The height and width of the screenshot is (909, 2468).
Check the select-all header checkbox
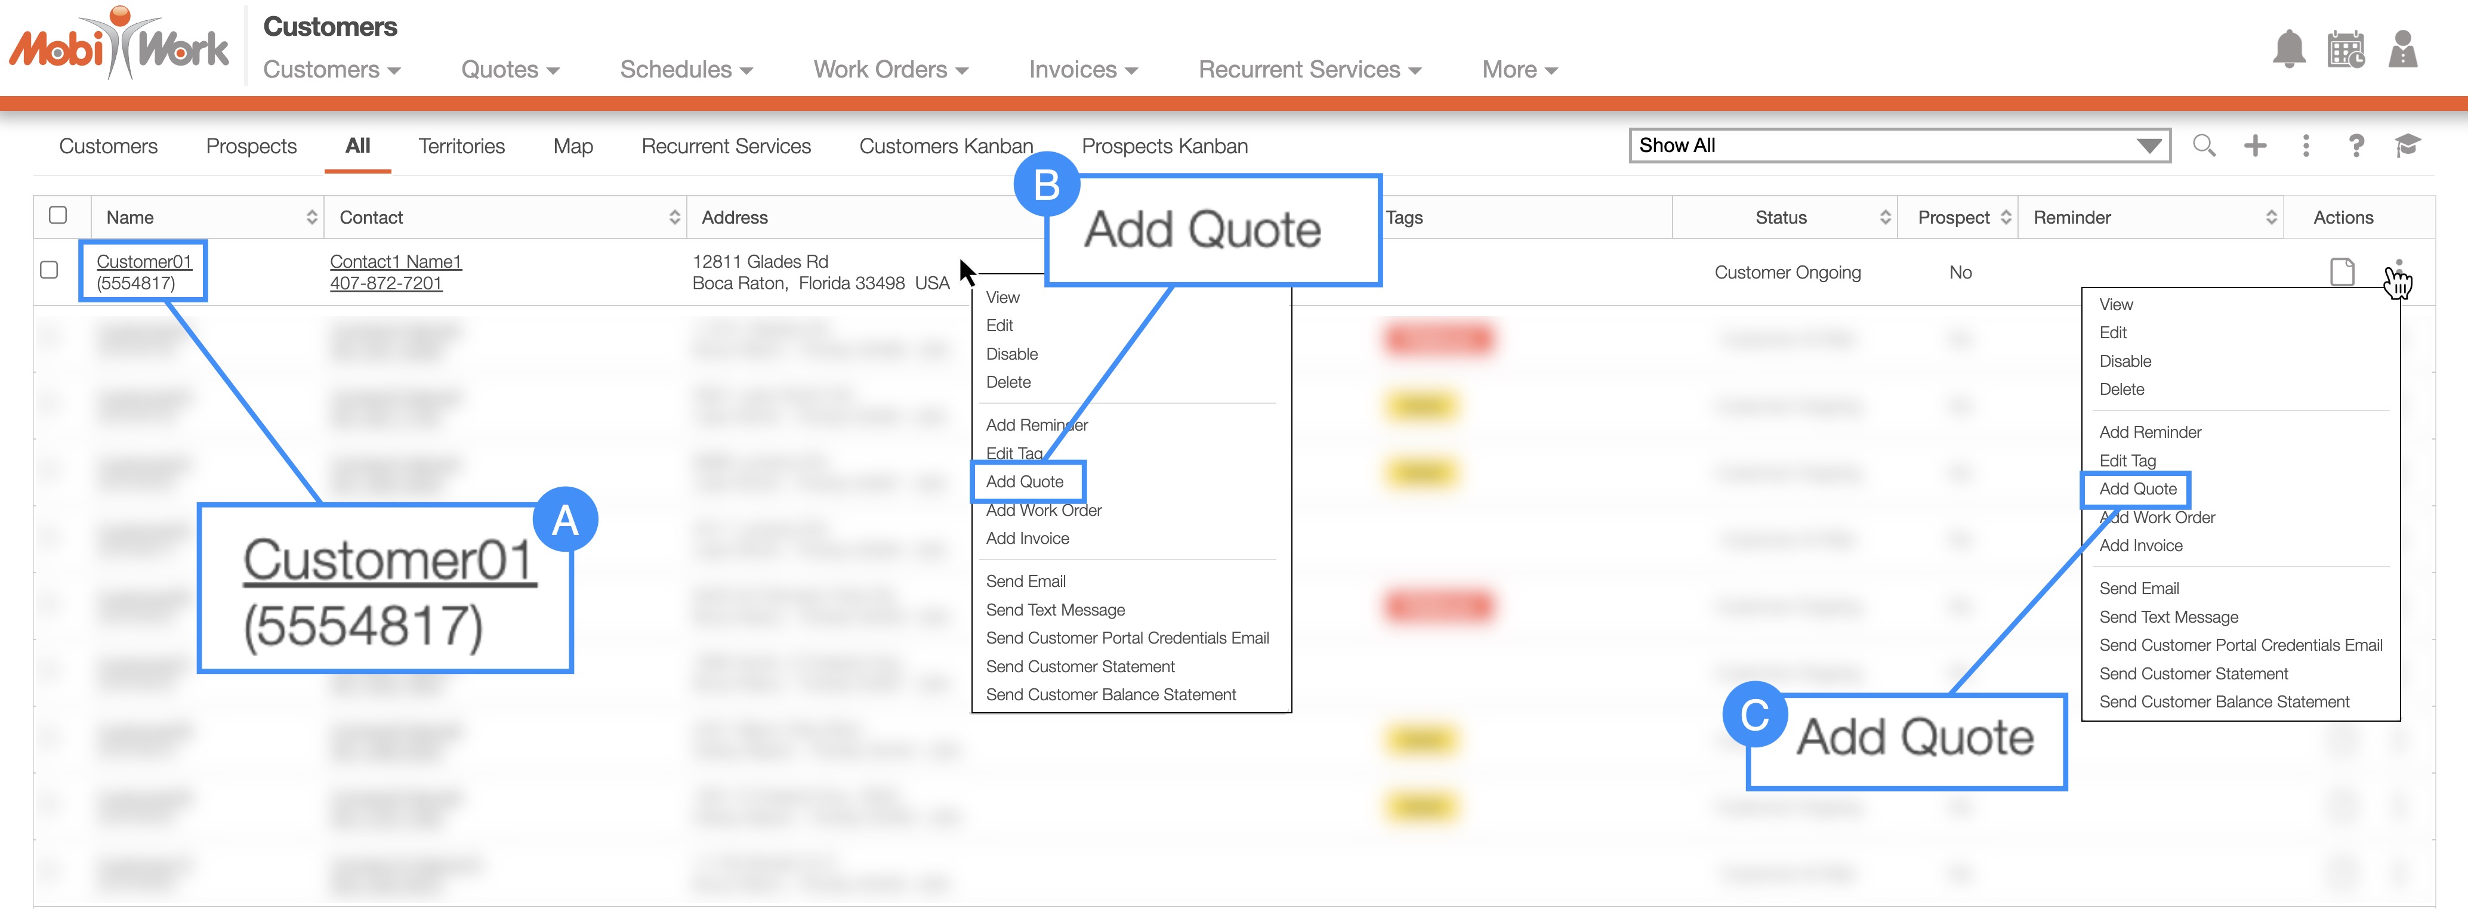(57, 215)
